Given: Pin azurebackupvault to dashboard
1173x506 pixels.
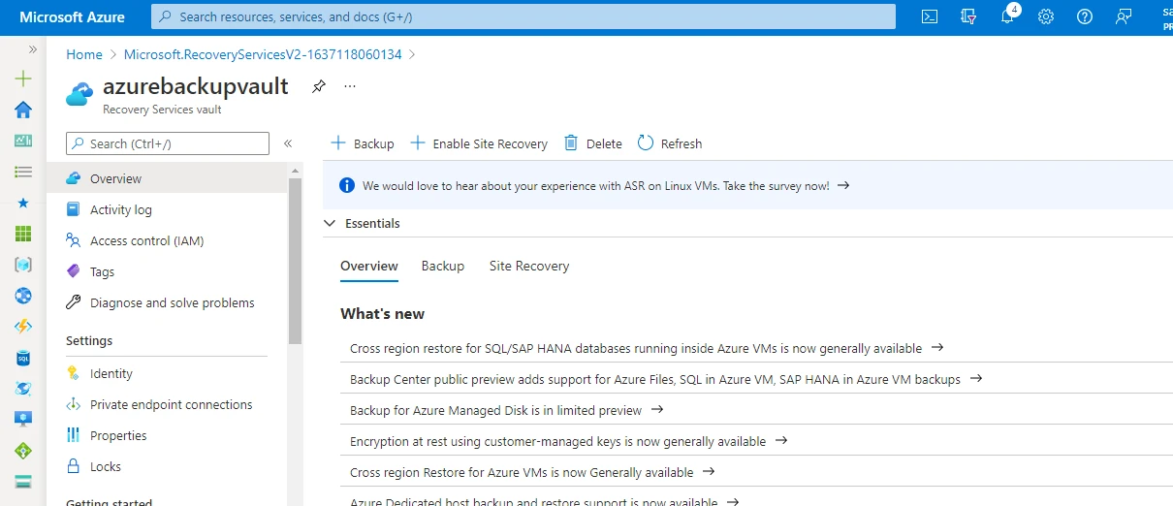Looking at the screenshot, I should click(318, 86).
